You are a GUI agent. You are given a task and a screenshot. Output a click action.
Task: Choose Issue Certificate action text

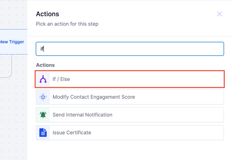click(72, 133)
